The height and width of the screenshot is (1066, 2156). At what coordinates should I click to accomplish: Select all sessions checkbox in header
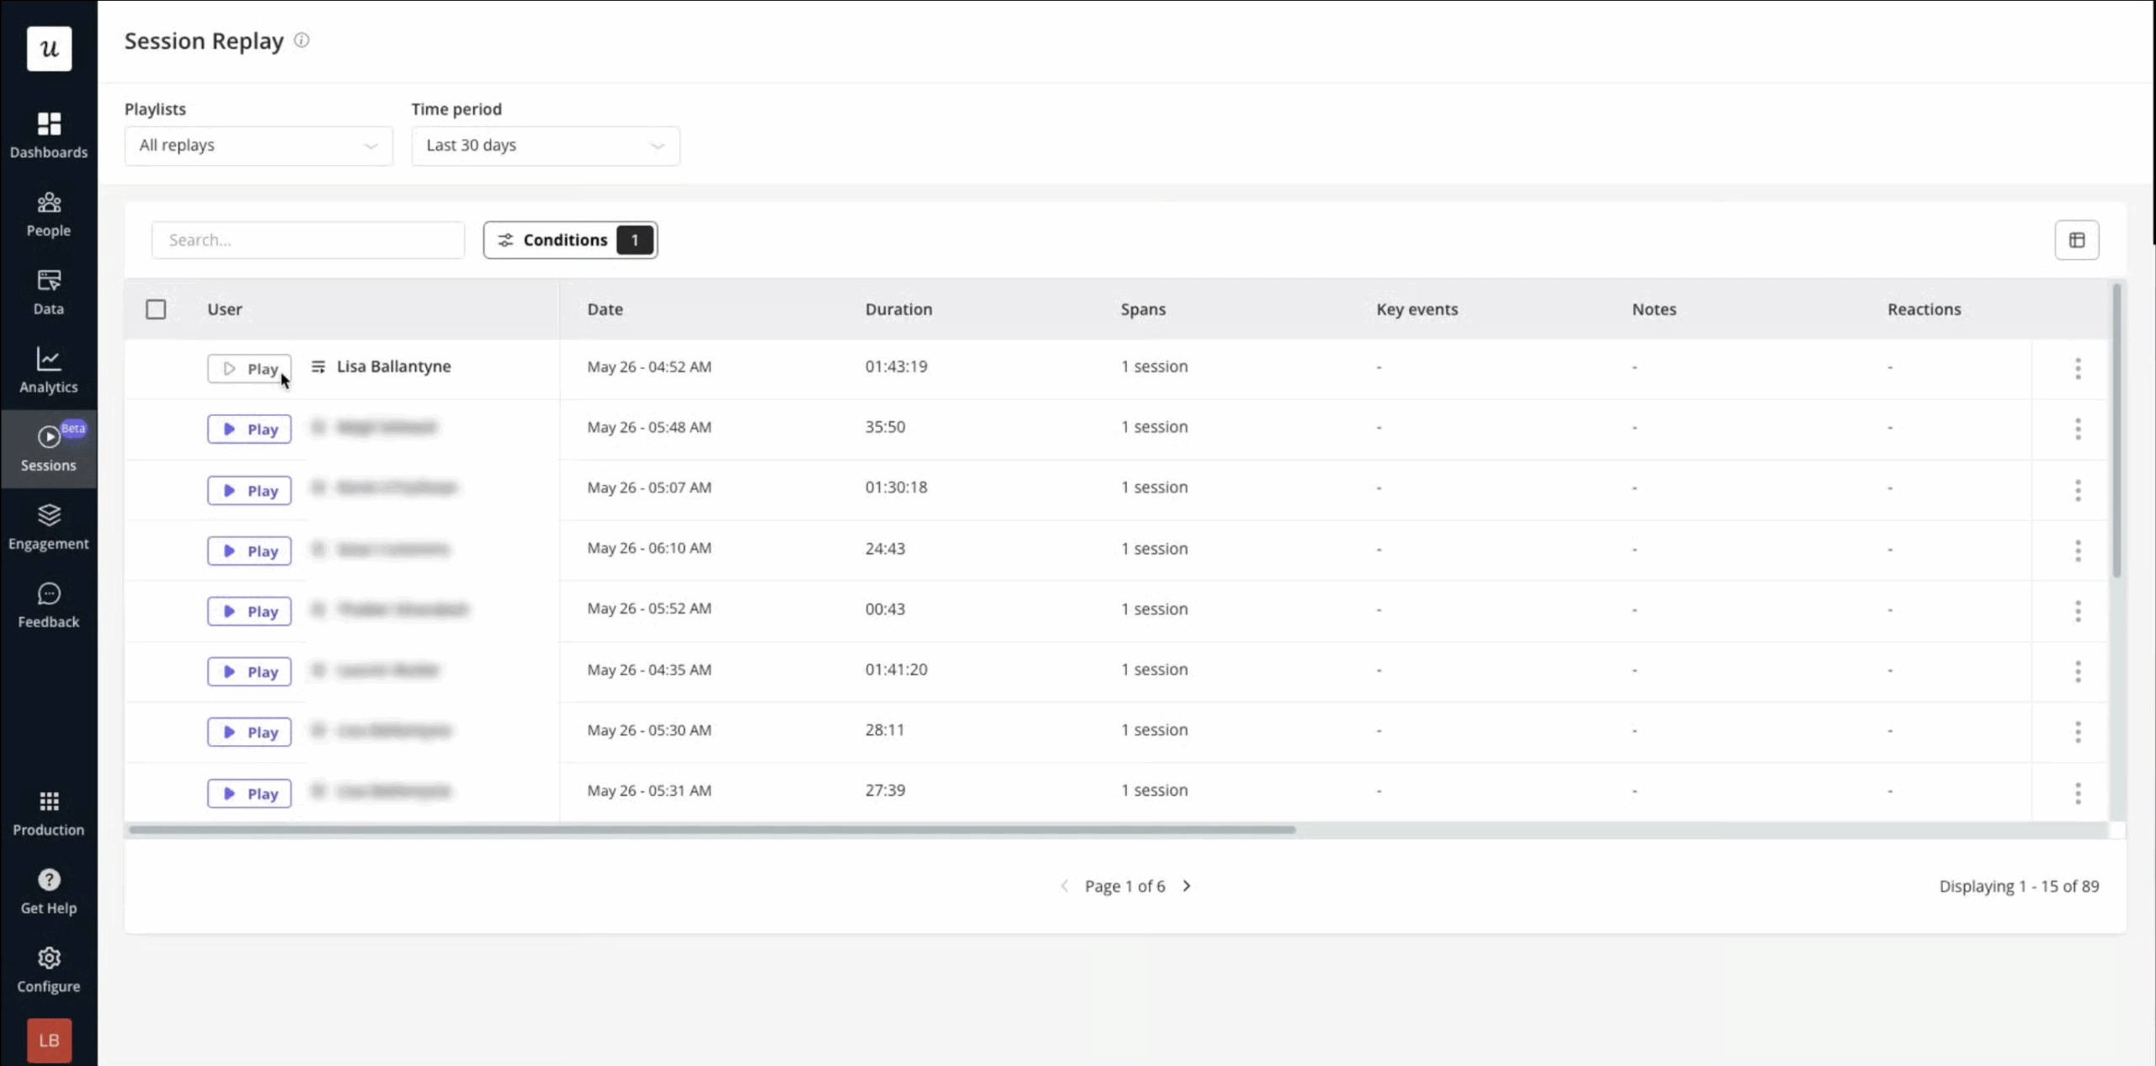pos(156,309)
